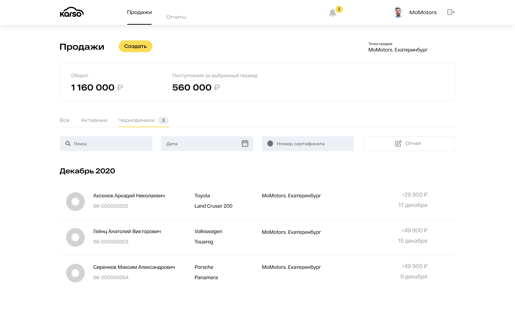Click the 9 декабря date
This screenshot has height=311, width=515.
(414, 276)
